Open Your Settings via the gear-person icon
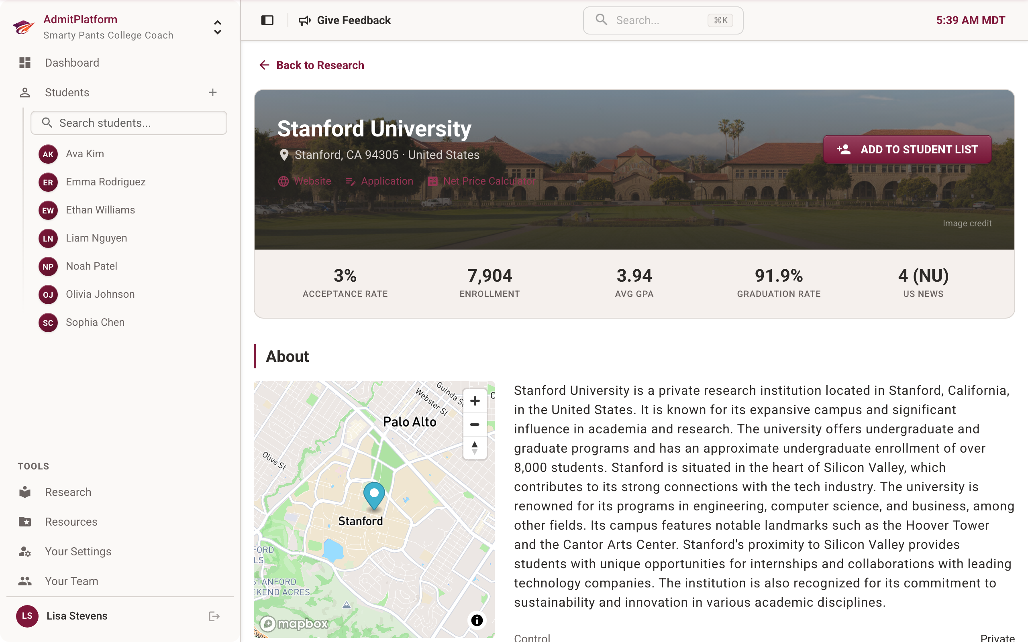This screenshot has height=642, width=1028. 24,551
